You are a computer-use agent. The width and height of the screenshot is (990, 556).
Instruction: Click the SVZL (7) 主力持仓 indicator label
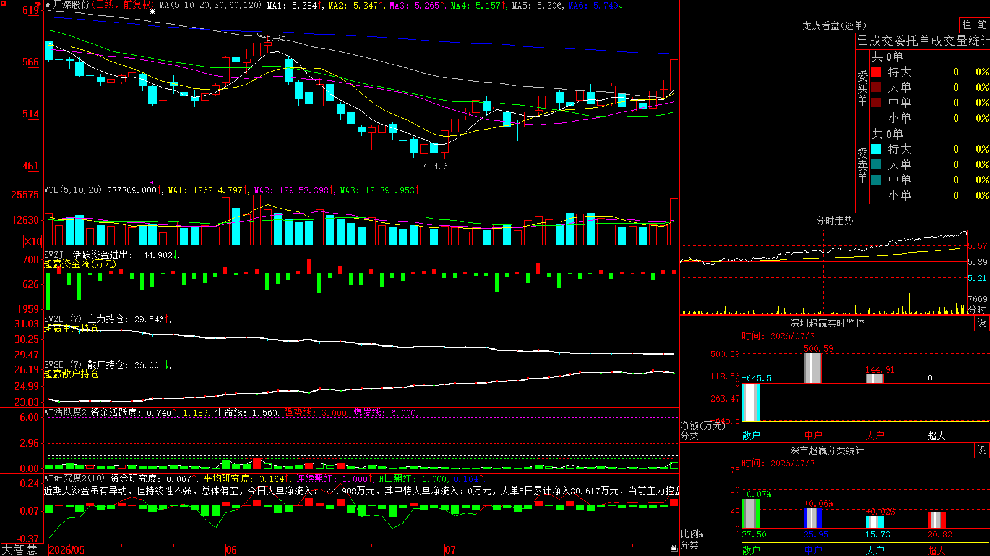(87, 319)
